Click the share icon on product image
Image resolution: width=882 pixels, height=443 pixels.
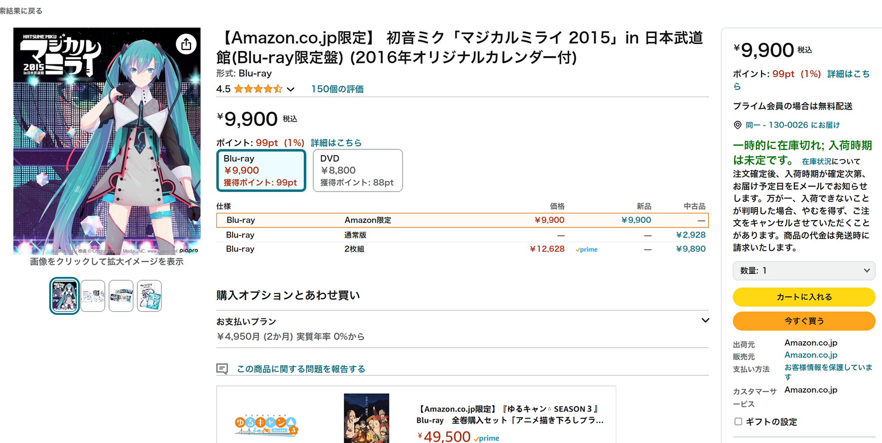pyautogui.click(x=186, y=44)
